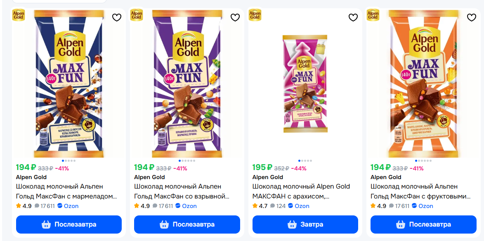Click heart icon on orange fruit MaxFun chocolate
This screenshot has width=484, height=241.
coord(471,18)
